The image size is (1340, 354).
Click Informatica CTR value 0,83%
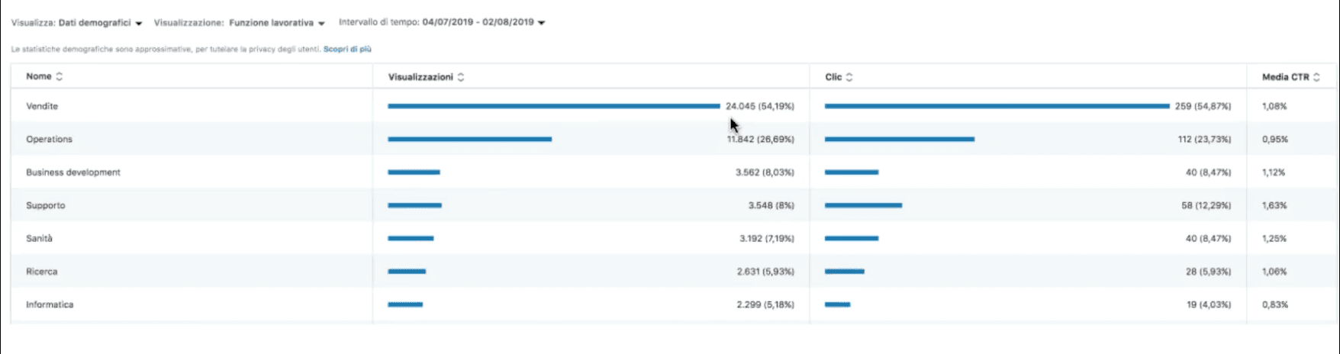(1275, 304)
